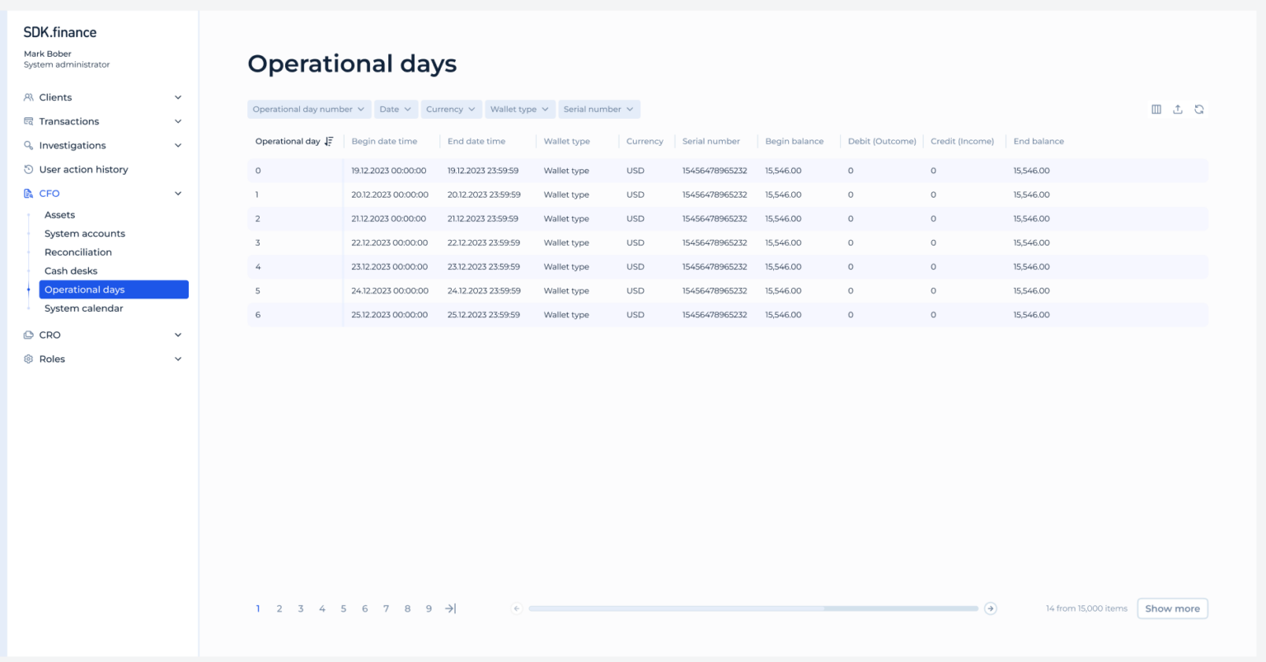Open the Wallet type filter dropdown
The width and height of the screenshot is (1266, 662).
(x=519, y=109)
